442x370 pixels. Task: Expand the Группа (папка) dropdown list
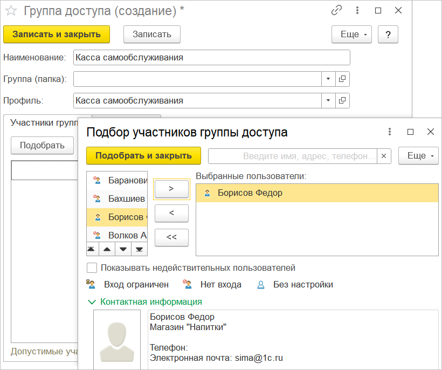coord(329,79)
